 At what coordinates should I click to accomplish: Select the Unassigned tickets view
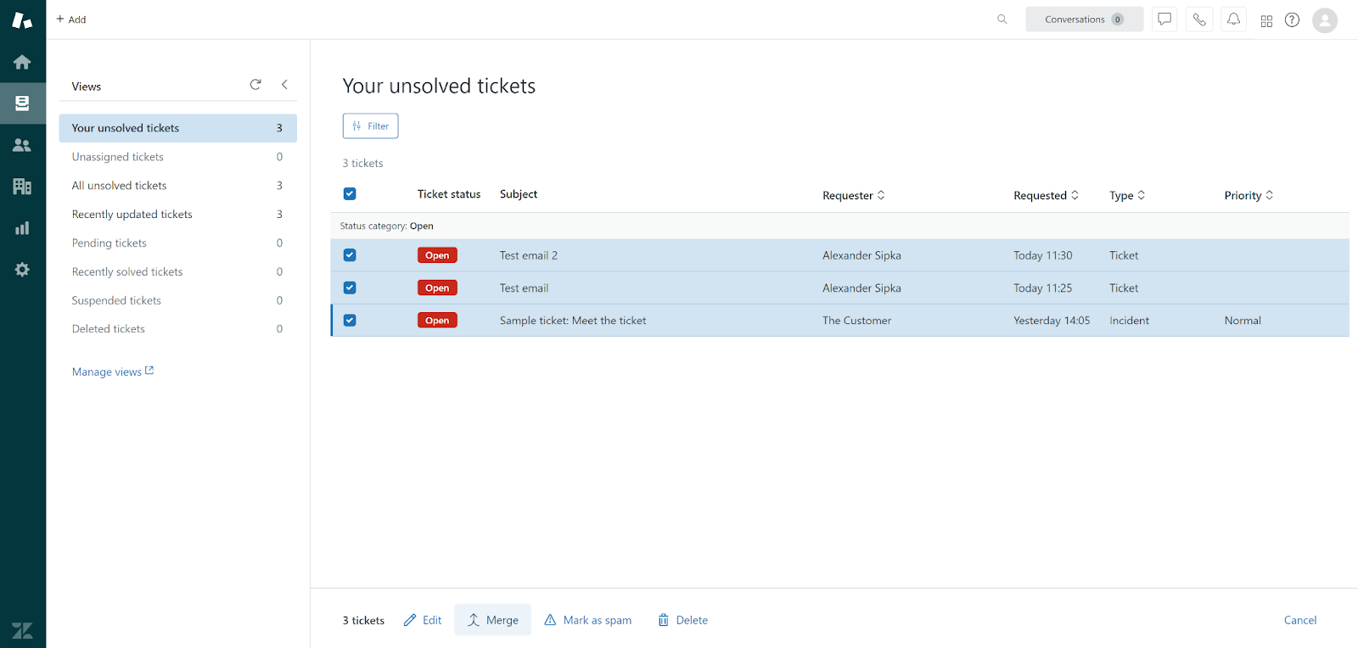click(x=118, y=157)
